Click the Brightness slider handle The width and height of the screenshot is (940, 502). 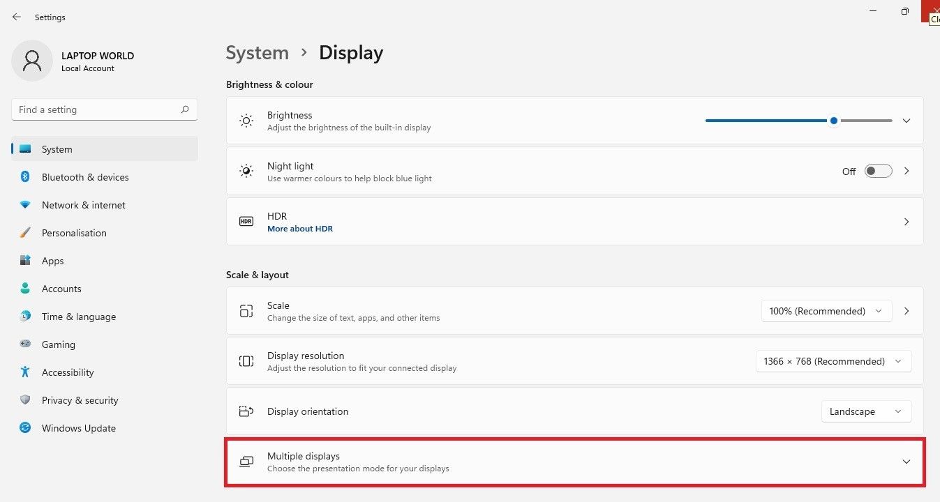point(834,121)
